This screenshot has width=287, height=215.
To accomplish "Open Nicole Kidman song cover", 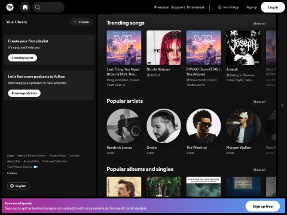I will click(x=164, y=48).
